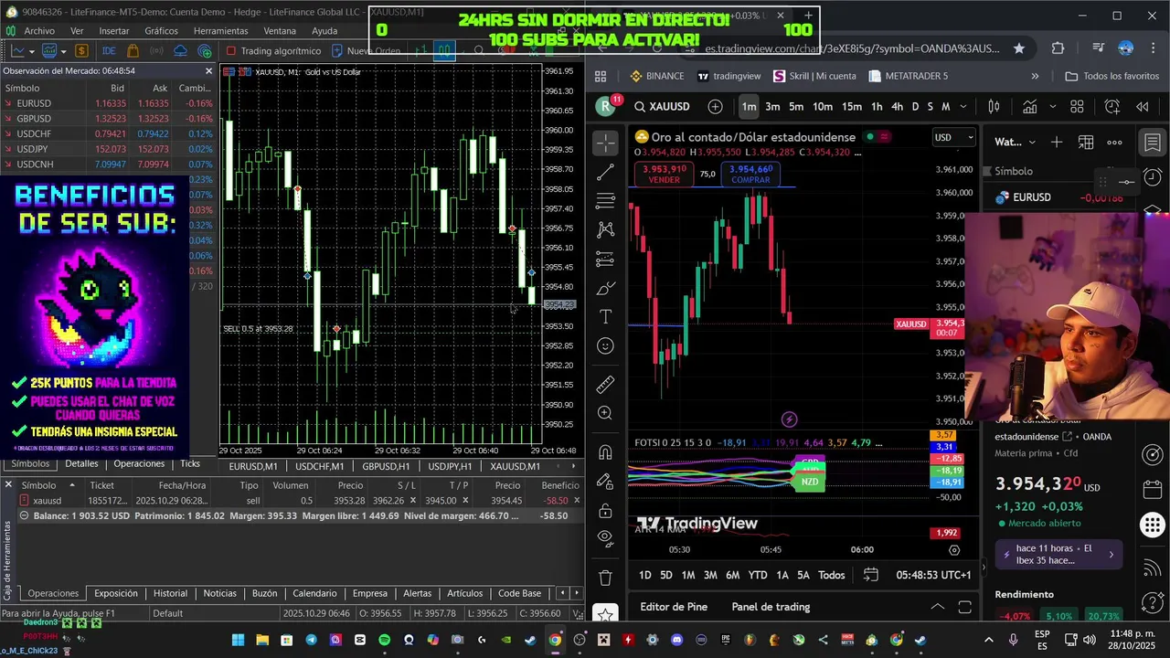1170x658 pixels.
Task: Open the Editor de Pine tab
Action: coord(674,607)
